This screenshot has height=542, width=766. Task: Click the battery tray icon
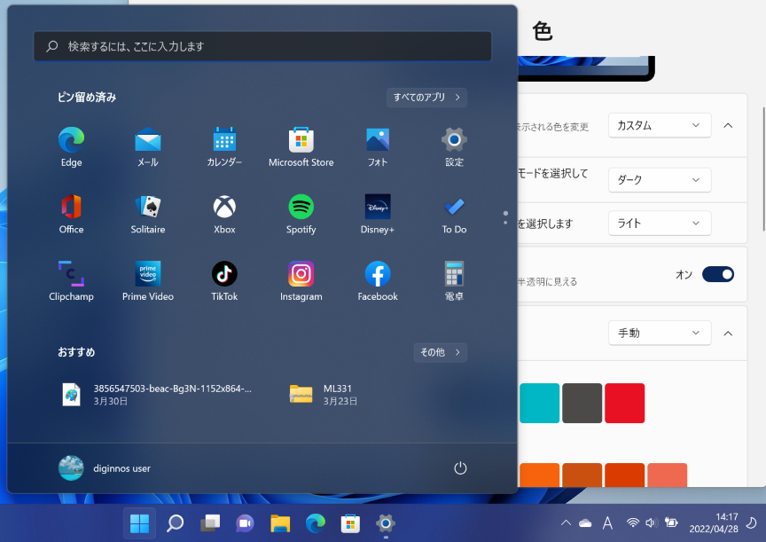pos(672,523)
